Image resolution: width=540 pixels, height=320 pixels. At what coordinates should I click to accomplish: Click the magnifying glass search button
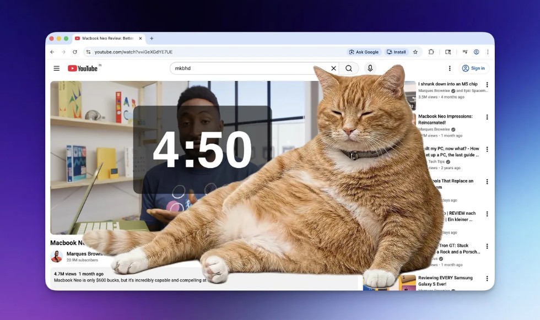tap(349, 68)
